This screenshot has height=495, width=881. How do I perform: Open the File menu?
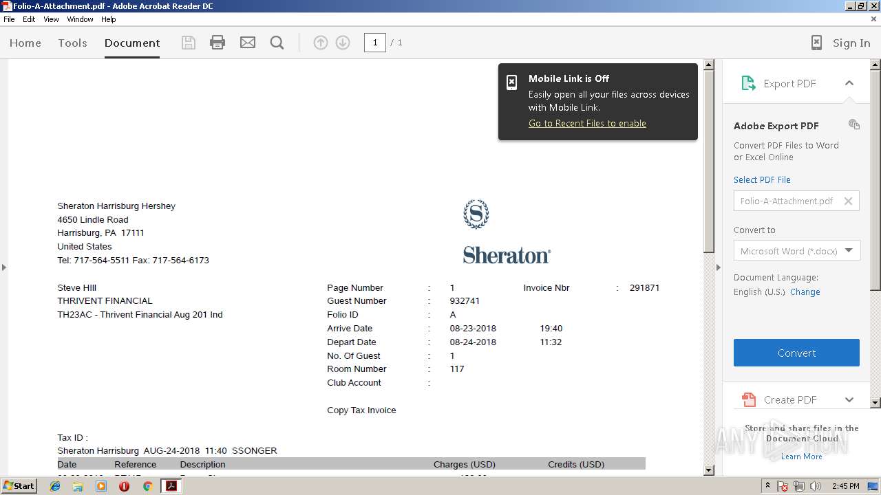coord(9,19)
